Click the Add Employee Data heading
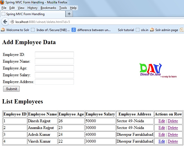Screen dimensions: 184x146 pos(29,42)
